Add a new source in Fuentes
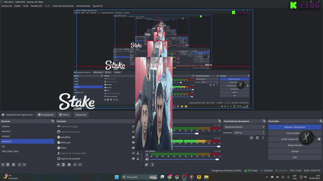This screenshot has width=323, height=181. click(x=58, y=165)
